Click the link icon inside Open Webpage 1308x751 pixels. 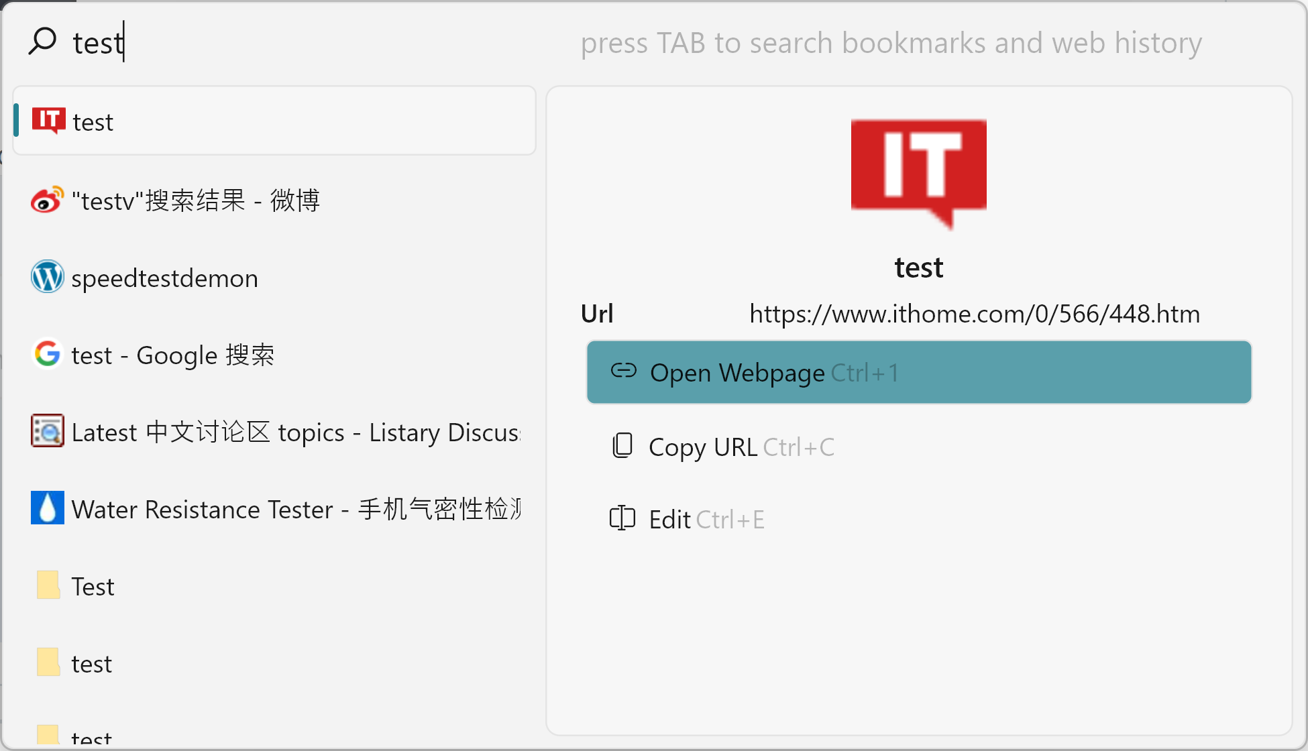coord(623,371)
